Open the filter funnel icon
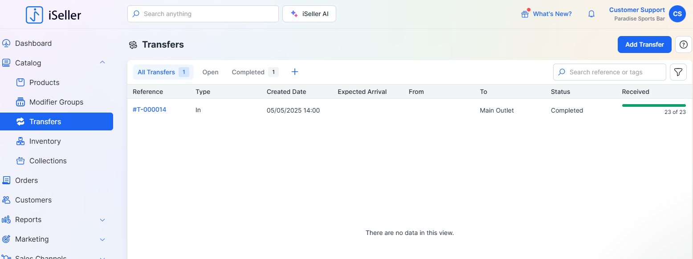The image size is (693, 259). point(678,72)
